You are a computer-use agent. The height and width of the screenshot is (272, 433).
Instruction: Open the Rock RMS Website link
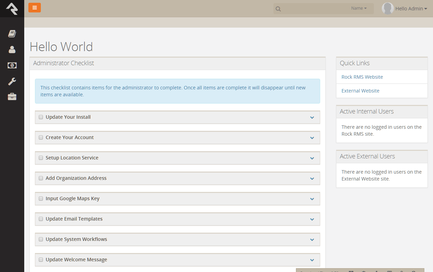(x=362, y=77)
